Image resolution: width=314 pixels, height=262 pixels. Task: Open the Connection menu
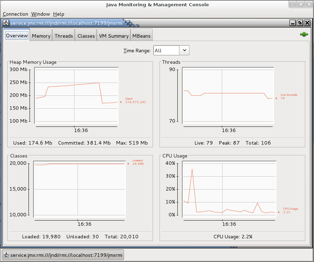coord(15,14)
